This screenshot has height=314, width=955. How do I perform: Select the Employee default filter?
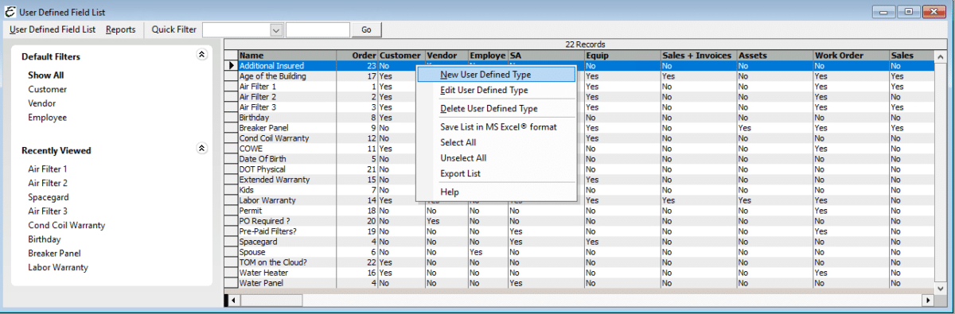(48, 118)
